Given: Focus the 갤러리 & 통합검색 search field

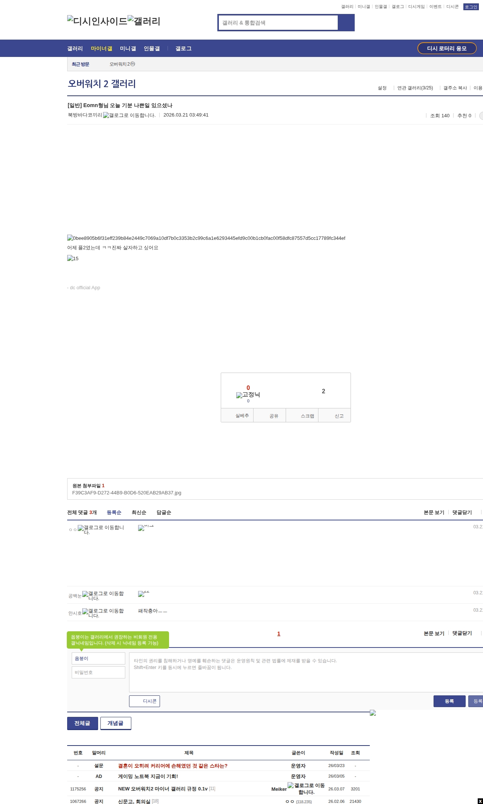Looking at the screenshot, I should tap(278, 23).
